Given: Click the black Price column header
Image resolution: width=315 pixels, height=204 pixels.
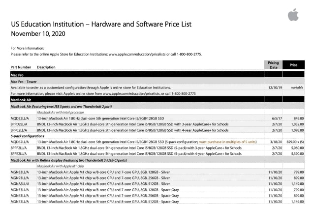Looking at the screenshot, I should click(x=293, y=65).
